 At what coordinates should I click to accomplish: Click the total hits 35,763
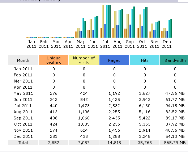coord(145,143)
